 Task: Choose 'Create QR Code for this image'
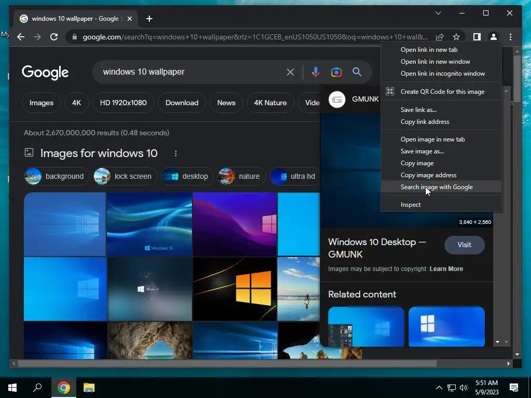tap(441, 92)
